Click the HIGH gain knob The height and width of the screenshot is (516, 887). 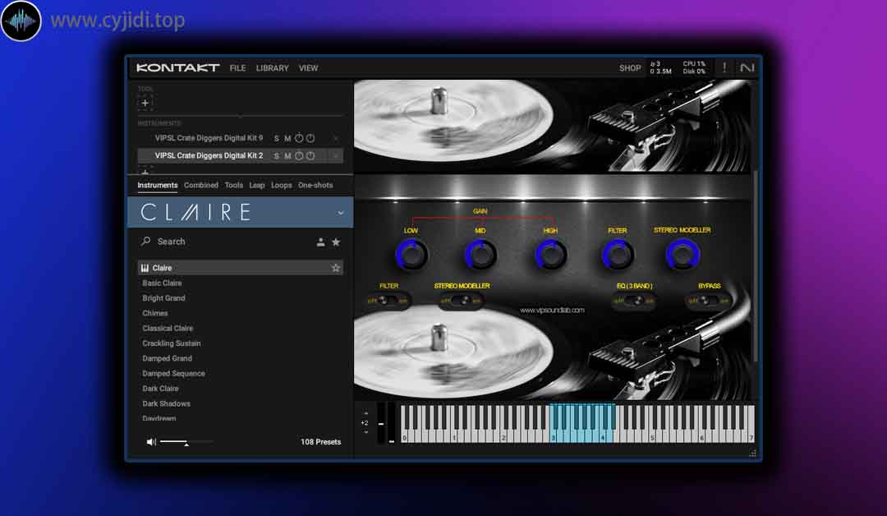pyautogui.click(x=550, y=255)
